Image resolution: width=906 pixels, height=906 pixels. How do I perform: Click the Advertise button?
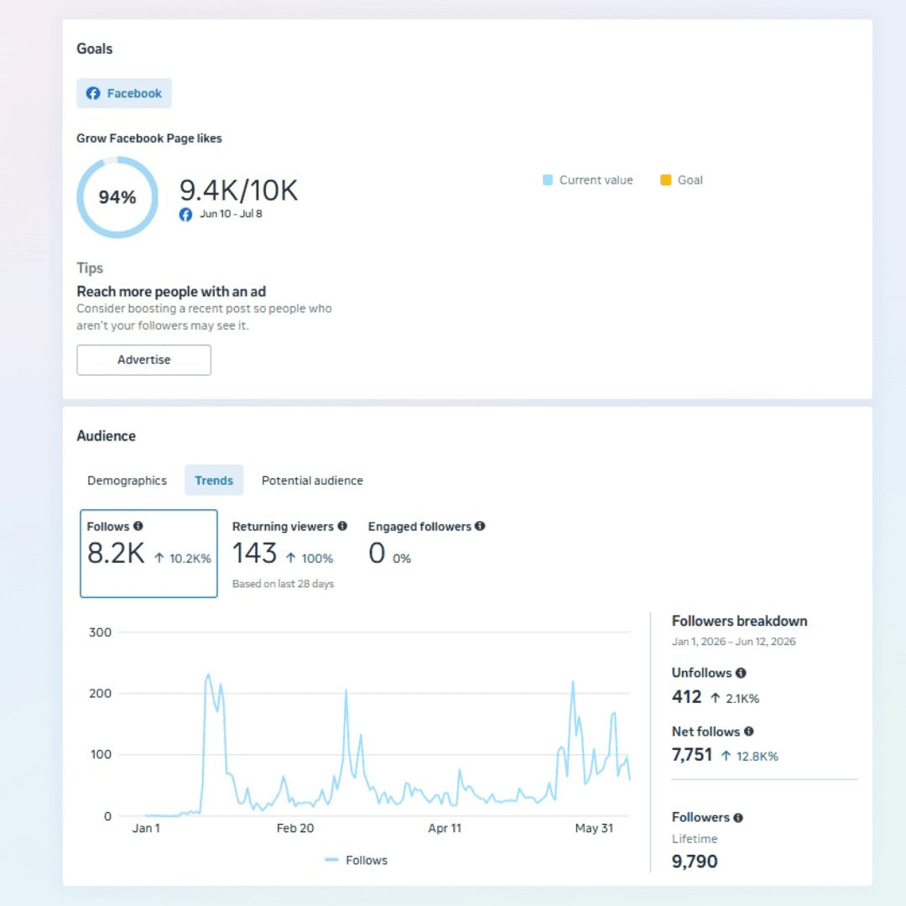pos(144,360)
